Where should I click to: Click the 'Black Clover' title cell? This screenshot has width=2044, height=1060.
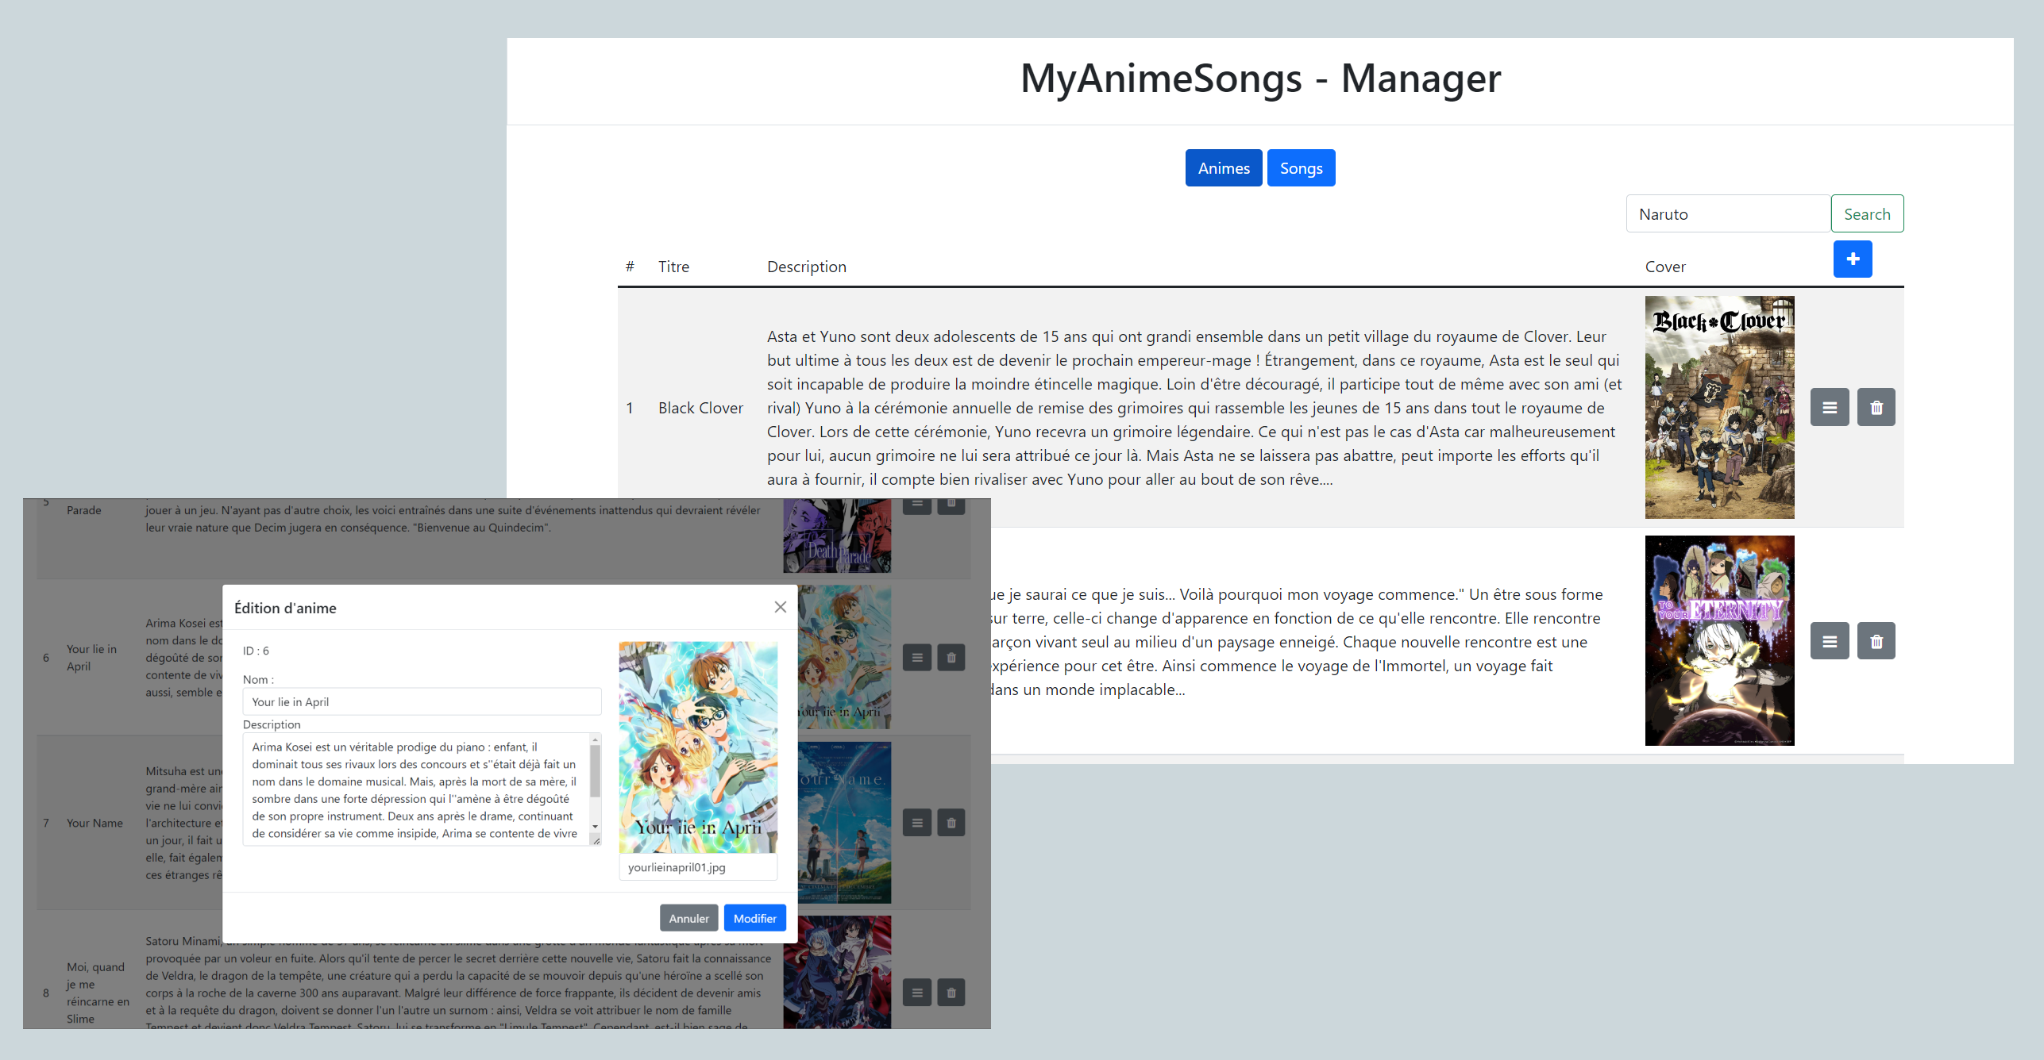(x=700, y=408)
